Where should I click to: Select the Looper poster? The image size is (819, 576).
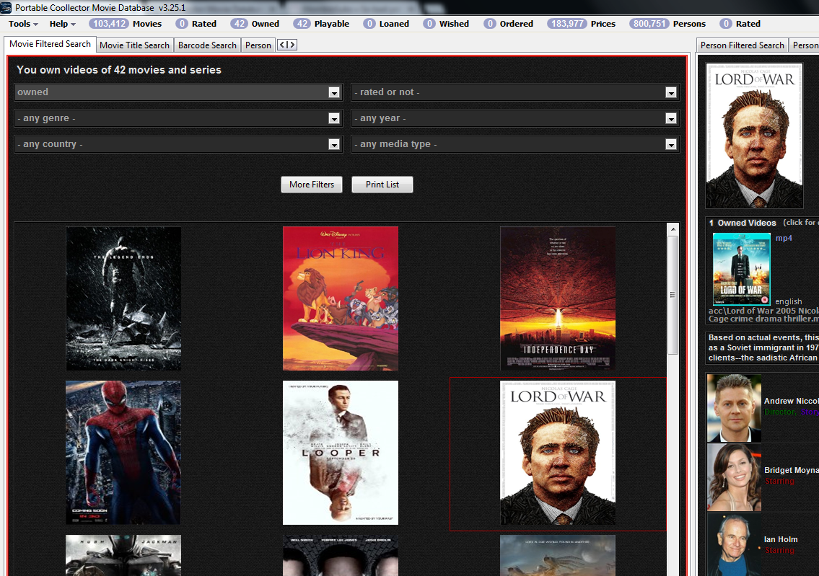[341, 452]
